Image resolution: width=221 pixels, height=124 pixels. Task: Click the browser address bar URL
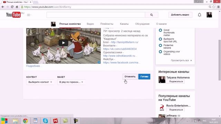tap(48, 7)
